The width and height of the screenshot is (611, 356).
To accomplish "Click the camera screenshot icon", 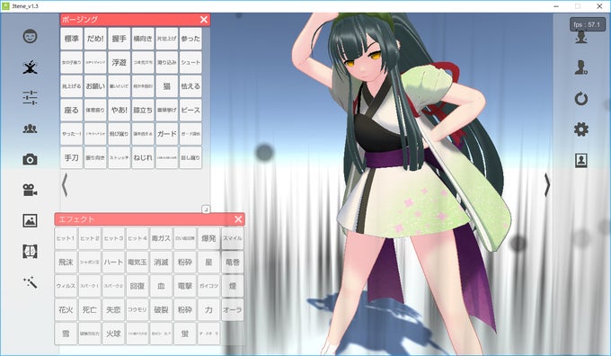I will [30, 159].
